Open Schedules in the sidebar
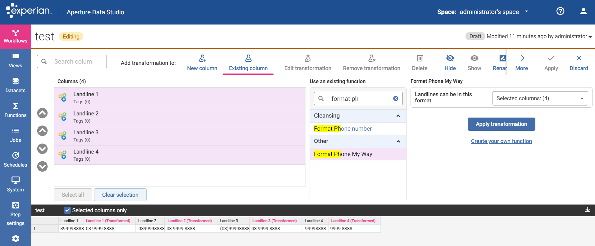 pyautogui.click(x=16, y=160)
